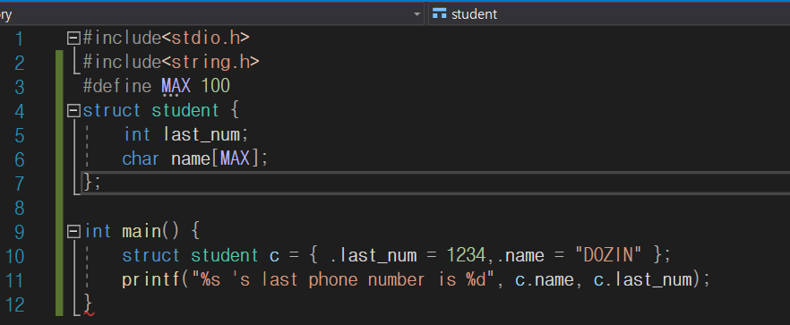Click line number 1 in the gutter
Viewport: 790px width, 325px height.
coord(20,38)
